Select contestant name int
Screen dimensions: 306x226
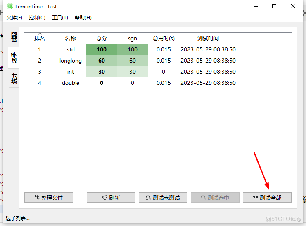click(x=71, y=72)
